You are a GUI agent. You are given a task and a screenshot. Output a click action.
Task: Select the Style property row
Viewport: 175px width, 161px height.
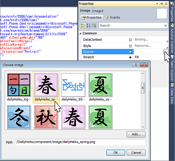click(x=108, y=46)
